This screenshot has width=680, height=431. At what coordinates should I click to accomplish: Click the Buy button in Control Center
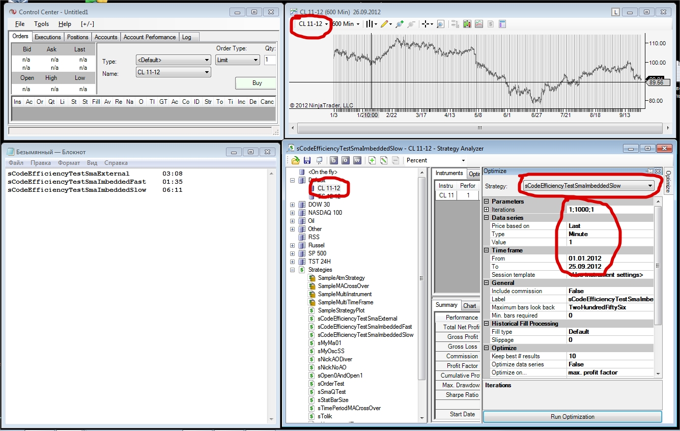(256, 83)
